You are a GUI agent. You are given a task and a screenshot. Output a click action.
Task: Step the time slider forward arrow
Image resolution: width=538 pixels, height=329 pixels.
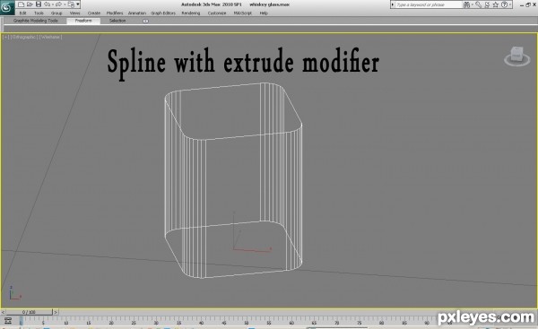pyautogui.click(x=56, y=312)
